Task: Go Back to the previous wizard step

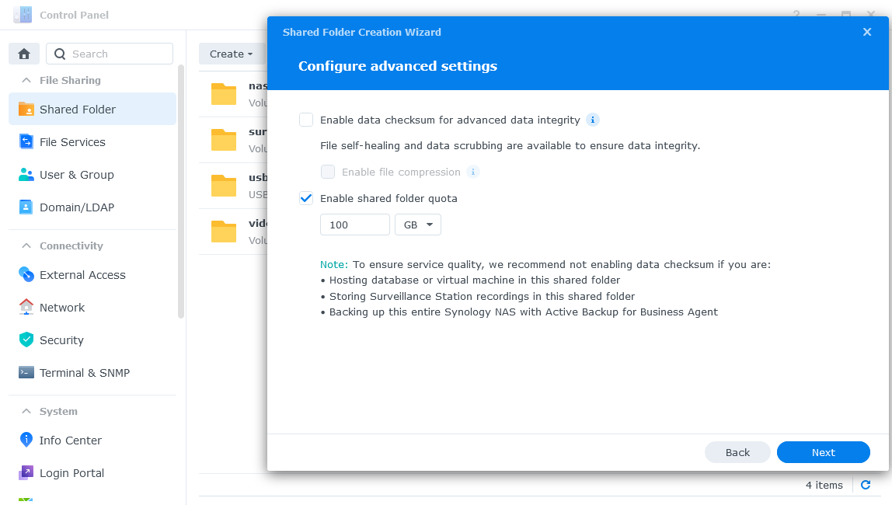Action: 737,452
